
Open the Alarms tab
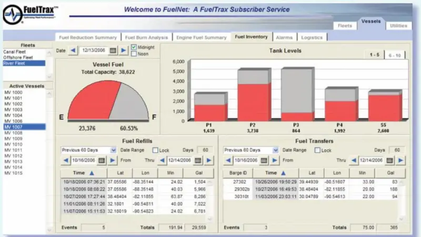click(284, 37)
